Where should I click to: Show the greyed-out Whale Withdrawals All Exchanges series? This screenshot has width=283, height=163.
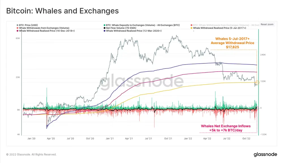(226, 25)
